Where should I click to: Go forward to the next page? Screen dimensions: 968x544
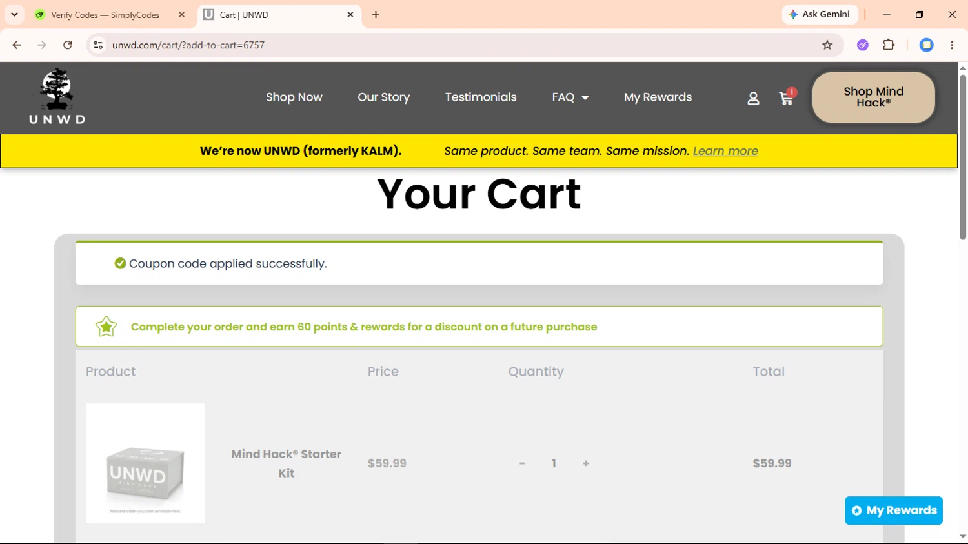click(42, 45)
